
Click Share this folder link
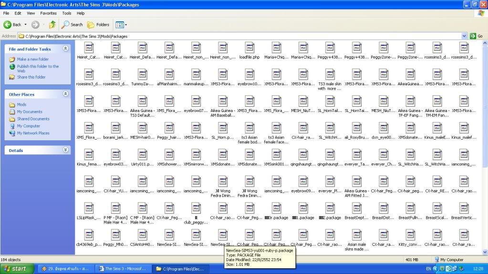coord(31,77)
